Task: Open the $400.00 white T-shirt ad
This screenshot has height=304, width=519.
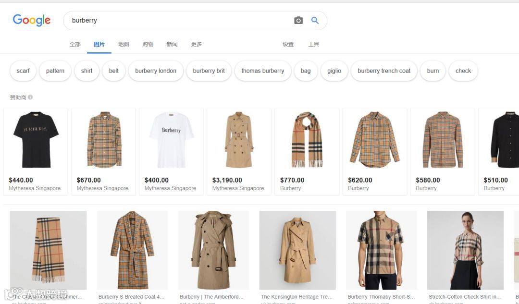Action: pyautogui.click(x=172, y=151)
